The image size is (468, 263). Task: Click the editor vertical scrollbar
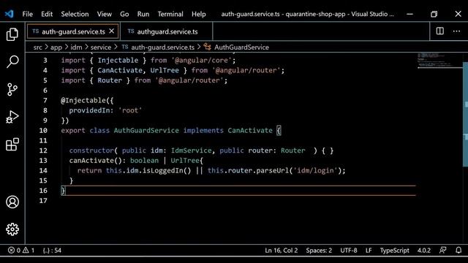coord(465,114)
